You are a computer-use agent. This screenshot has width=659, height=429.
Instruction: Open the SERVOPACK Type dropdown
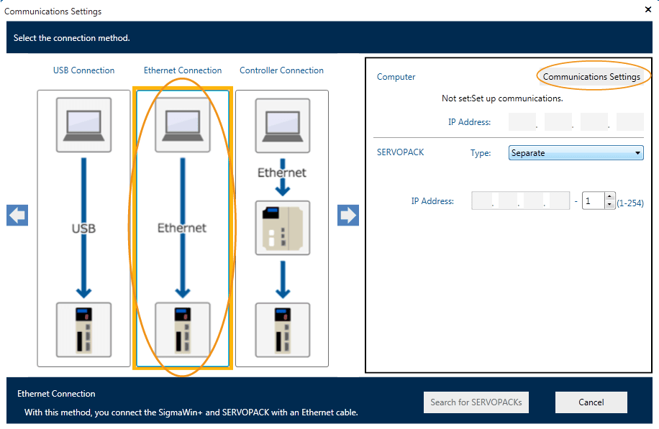pyautogui.click(x=576, y=153)
